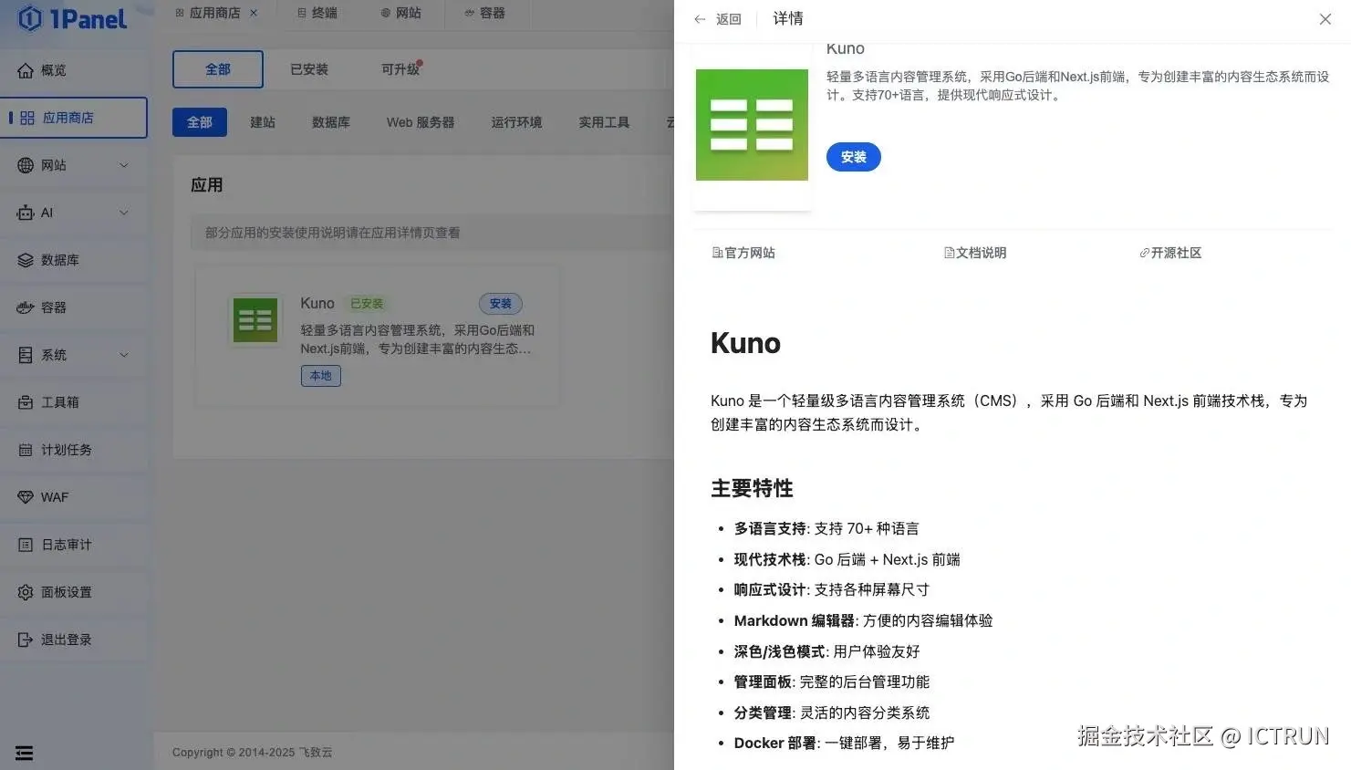The width and height of the screenshot is (1351, 770).
Task: Open the 日志审计 log icon
Action: tap(26, 545)
